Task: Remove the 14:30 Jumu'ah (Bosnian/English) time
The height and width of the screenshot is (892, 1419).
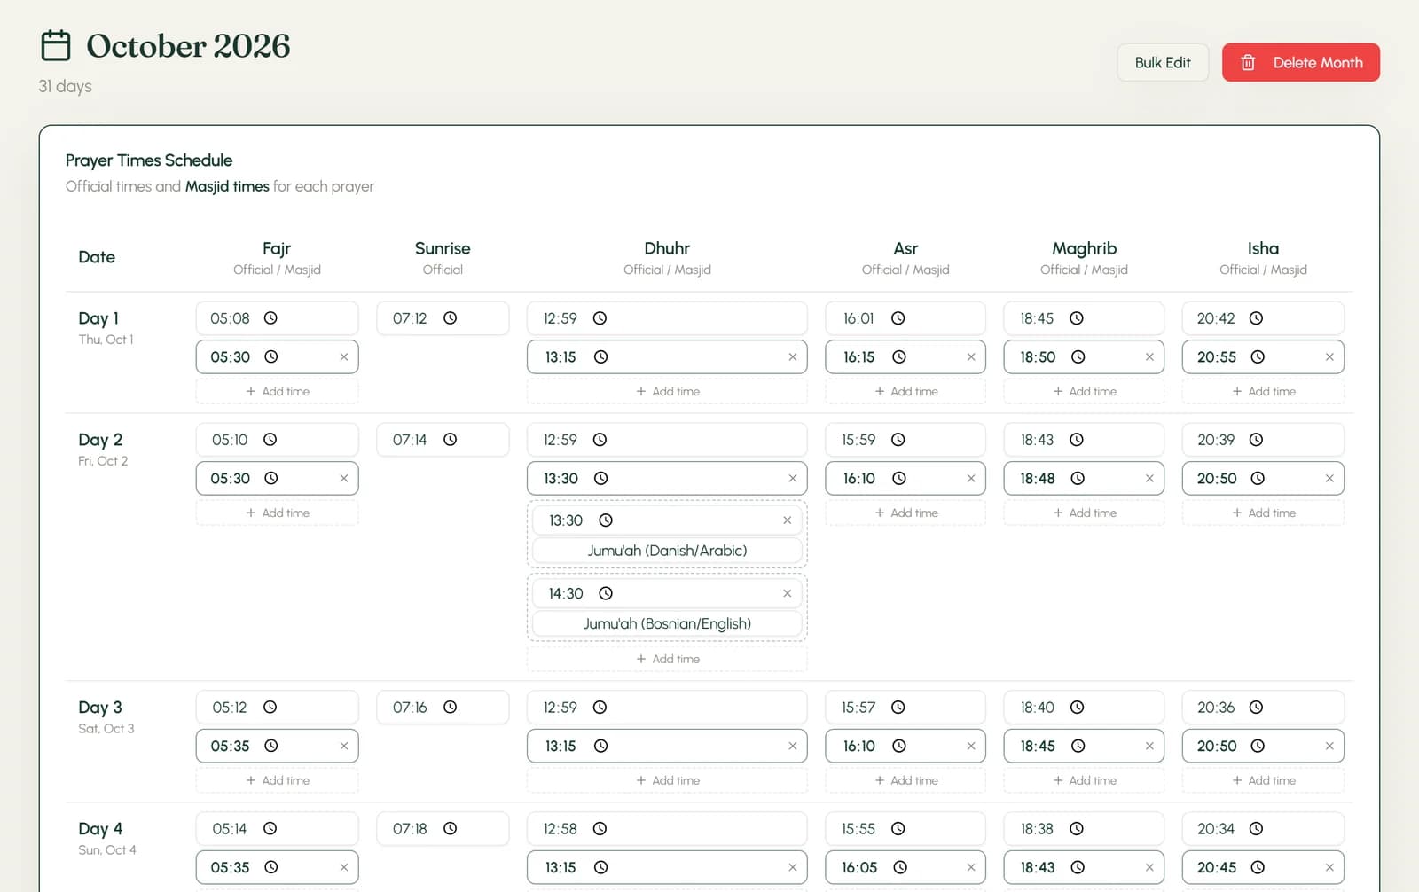Action: (x=787, y=594)
